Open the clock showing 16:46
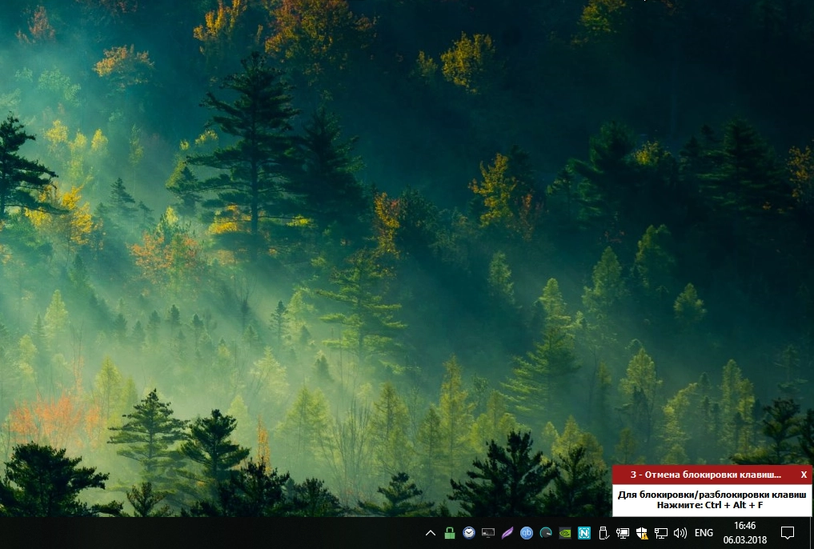Viewport: 814px width, 549px height. 745,533
